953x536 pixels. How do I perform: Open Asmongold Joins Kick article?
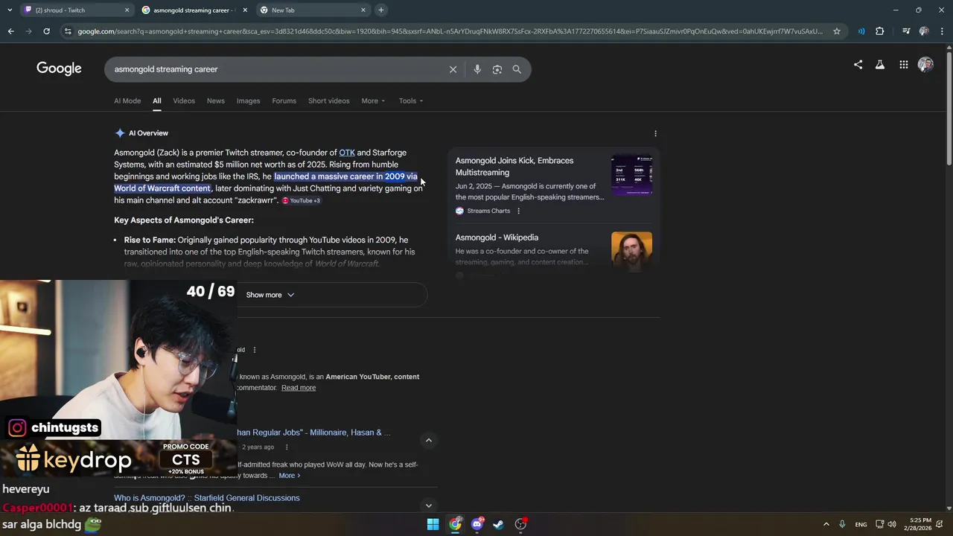pyautogui.click(x=514, y=166)
